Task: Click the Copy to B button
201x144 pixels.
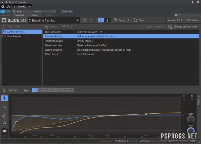Action: pos(121,20)
